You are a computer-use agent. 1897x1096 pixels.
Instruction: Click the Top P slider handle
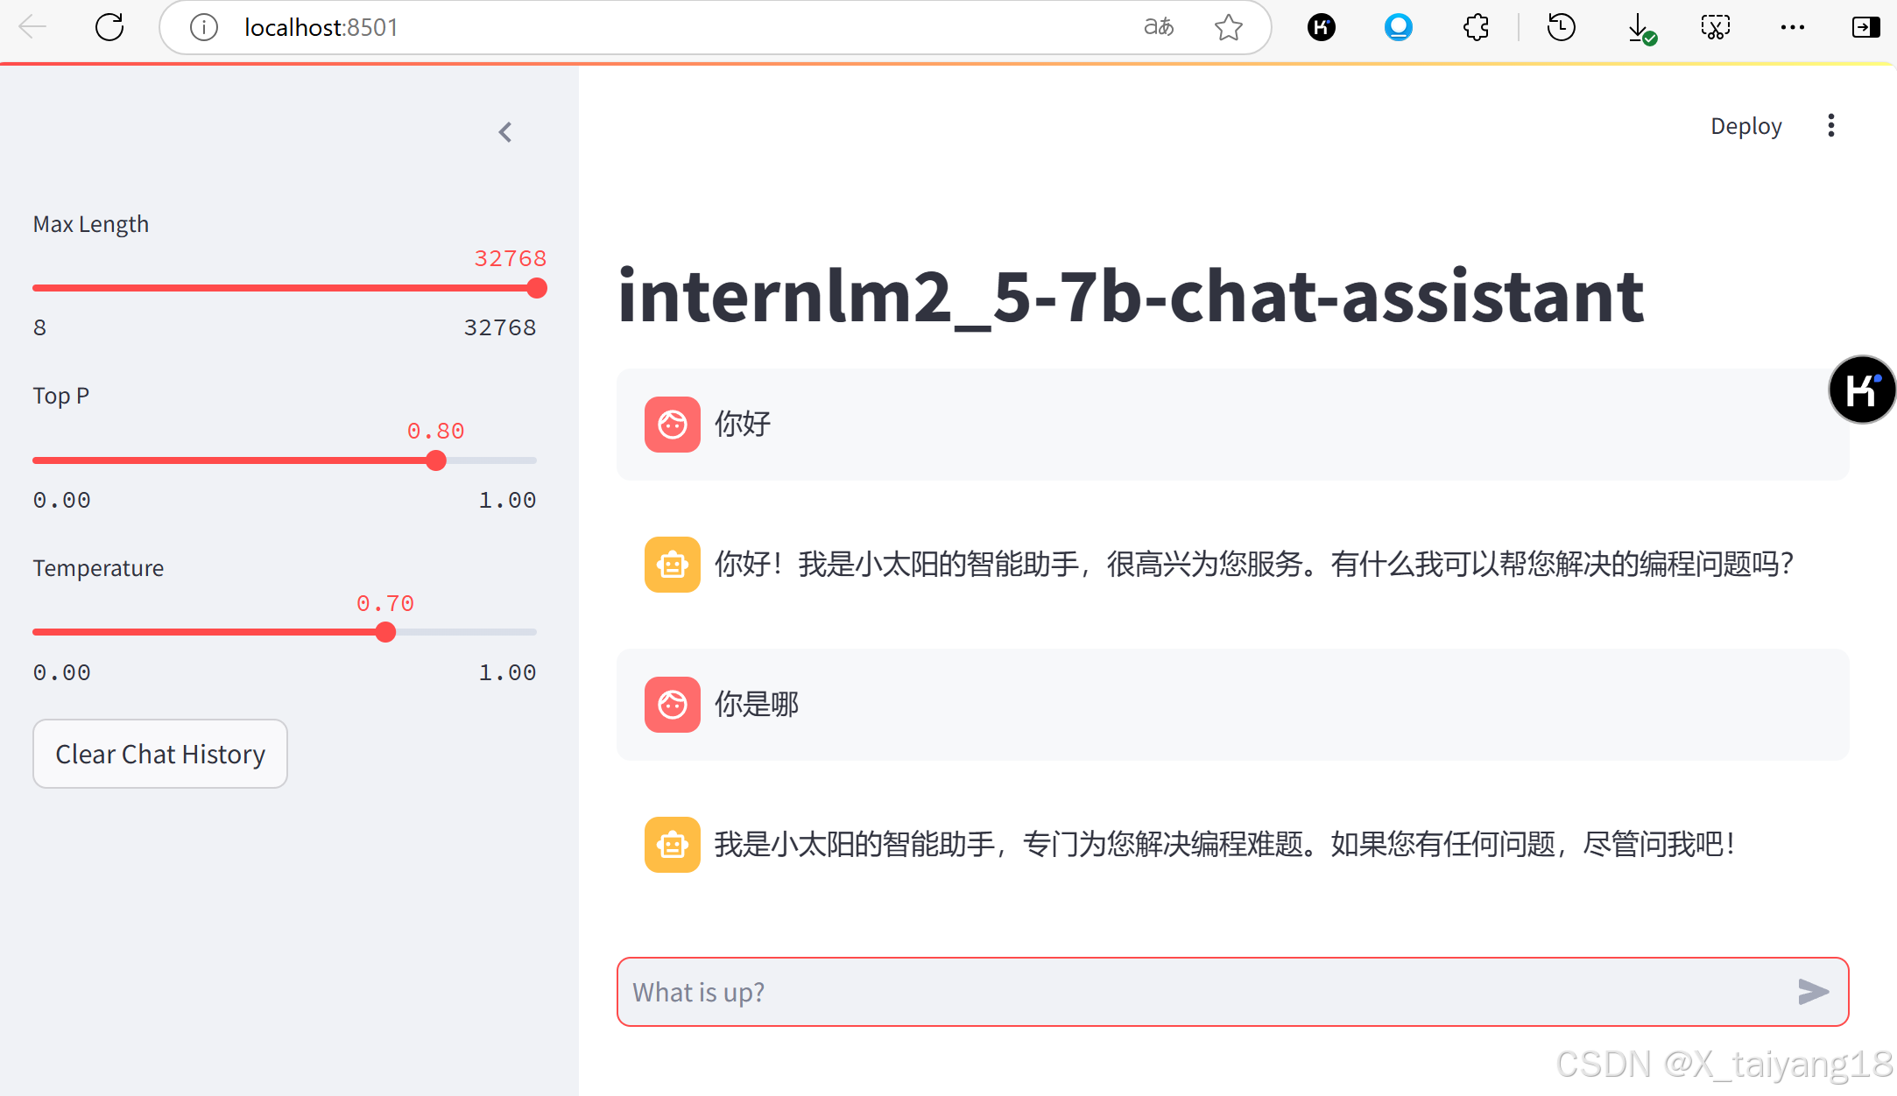point(436,460)
